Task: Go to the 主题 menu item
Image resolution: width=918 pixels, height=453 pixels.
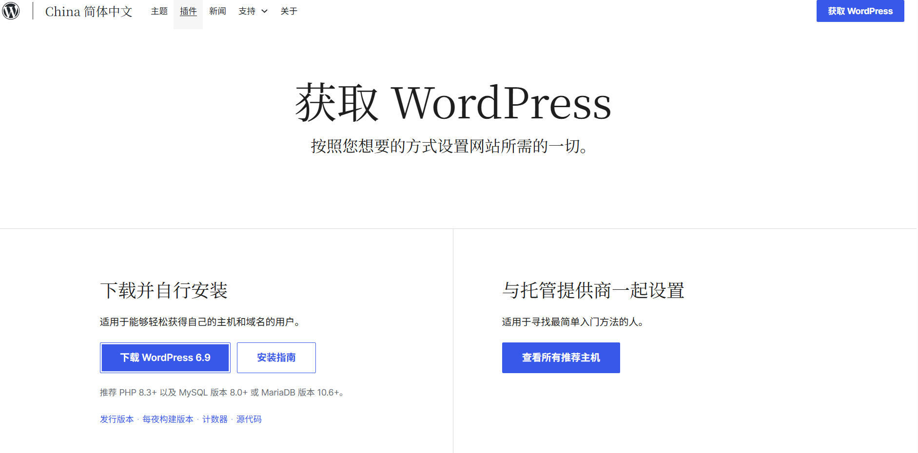Action: coord(159,11)
